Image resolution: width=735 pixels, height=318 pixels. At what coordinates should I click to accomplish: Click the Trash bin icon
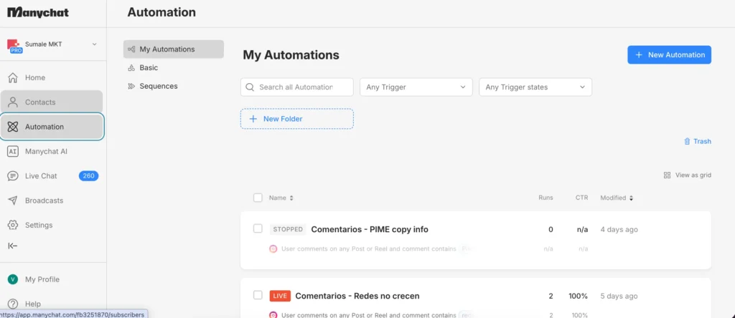pos(687,141)
